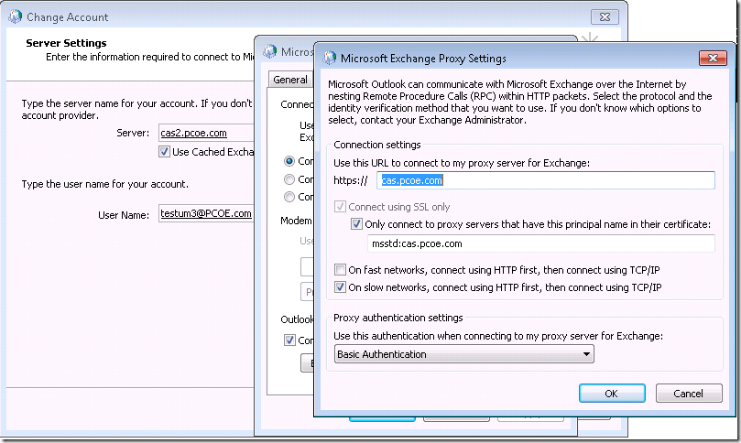Close the Microsoft Exchange Proxy Settings dialog
741x443 pixels.
(713, 58)
